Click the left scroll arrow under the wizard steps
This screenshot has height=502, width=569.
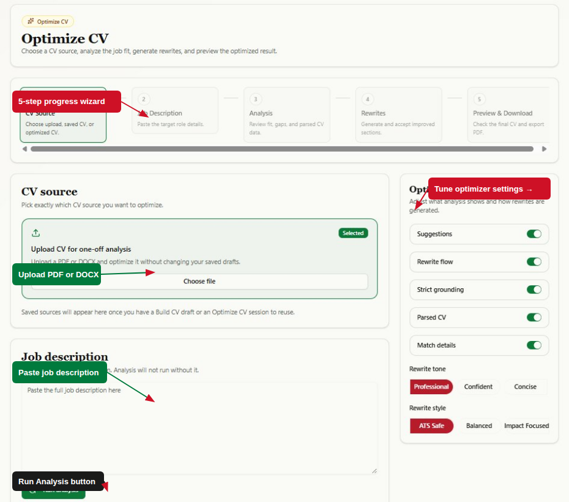(x=24, y=149)
